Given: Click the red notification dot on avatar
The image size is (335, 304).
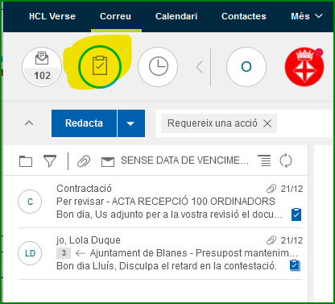Looking at the screenshot, I should click(319, 52).
